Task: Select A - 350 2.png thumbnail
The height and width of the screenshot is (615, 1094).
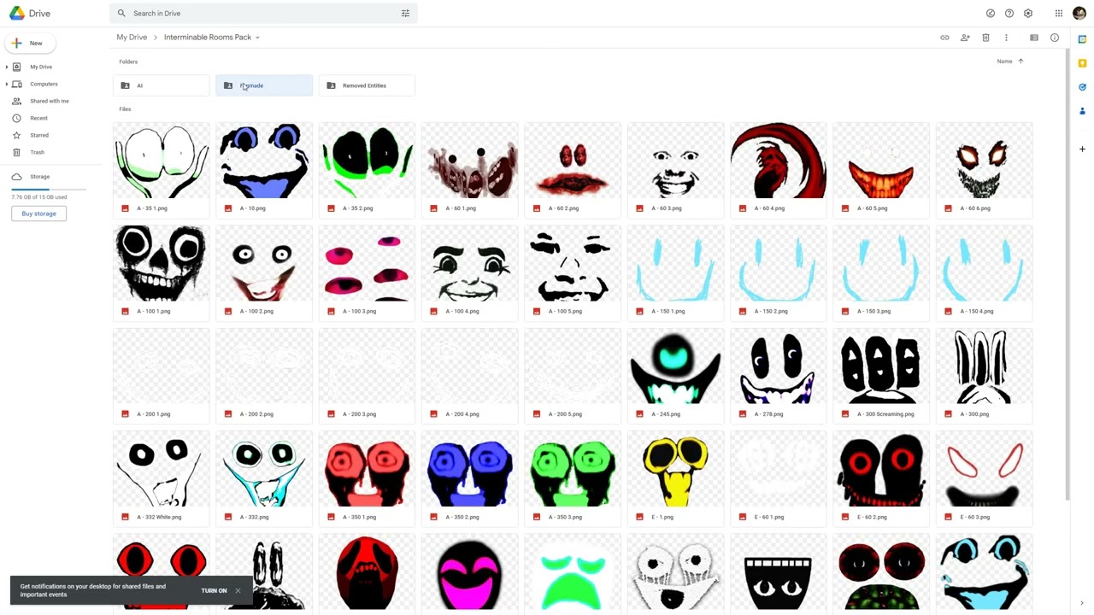Action: coord(470,470)
